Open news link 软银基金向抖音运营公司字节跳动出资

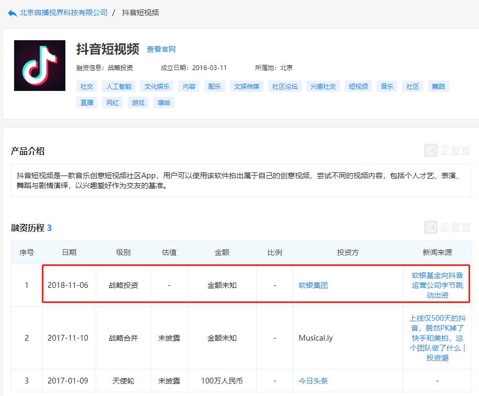click(x=435, y=284)
